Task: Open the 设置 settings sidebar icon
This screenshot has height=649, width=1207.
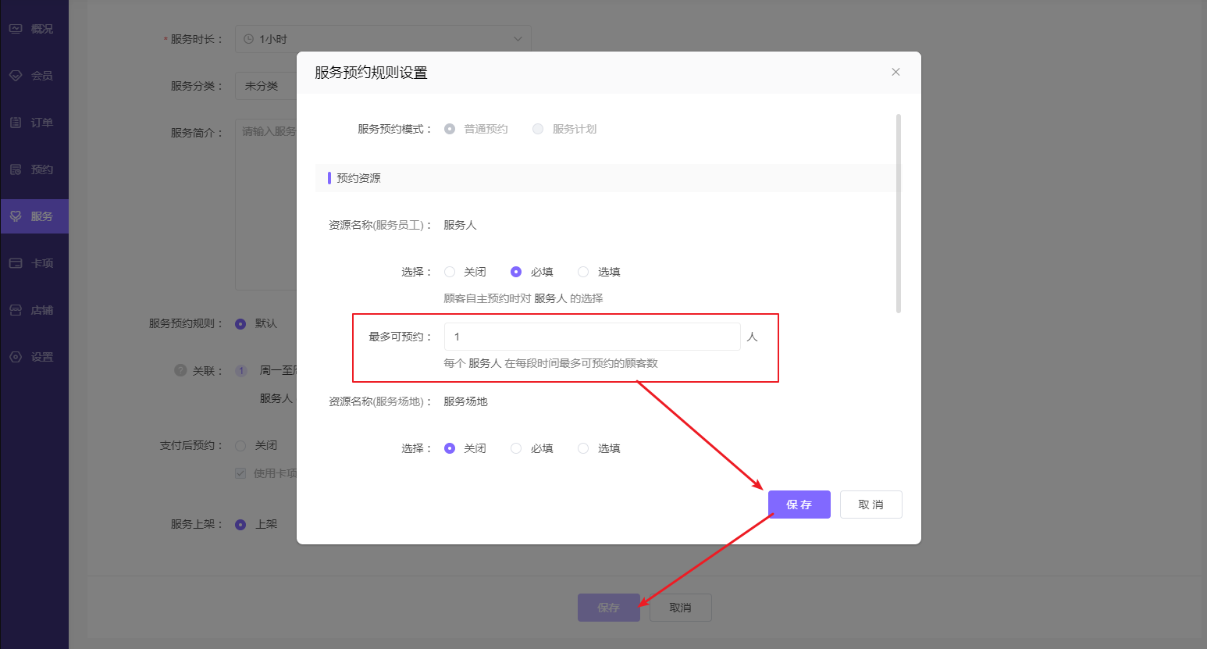Action: (x=16, y=357)
